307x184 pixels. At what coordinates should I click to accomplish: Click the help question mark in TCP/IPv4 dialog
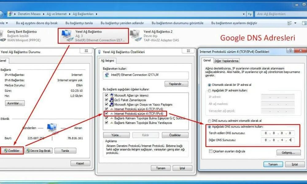290,51
